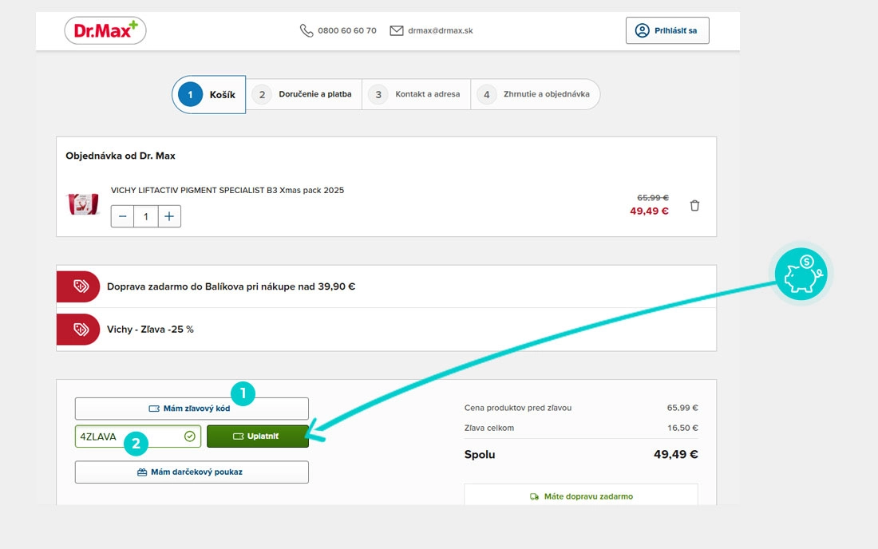878x549 pixels.
Task: Delete the Vichy item with trash icon
Action: point(694,205)
